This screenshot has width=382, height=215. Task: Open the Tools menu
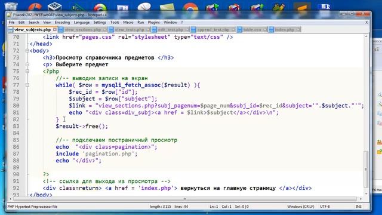pyautogui.click(x=115, y=22)
